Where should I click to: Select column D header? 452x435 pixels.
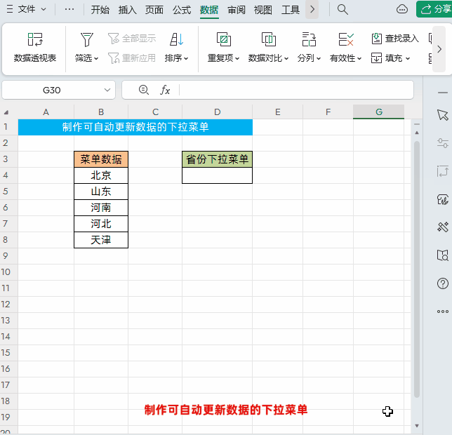tap(218, 112)
